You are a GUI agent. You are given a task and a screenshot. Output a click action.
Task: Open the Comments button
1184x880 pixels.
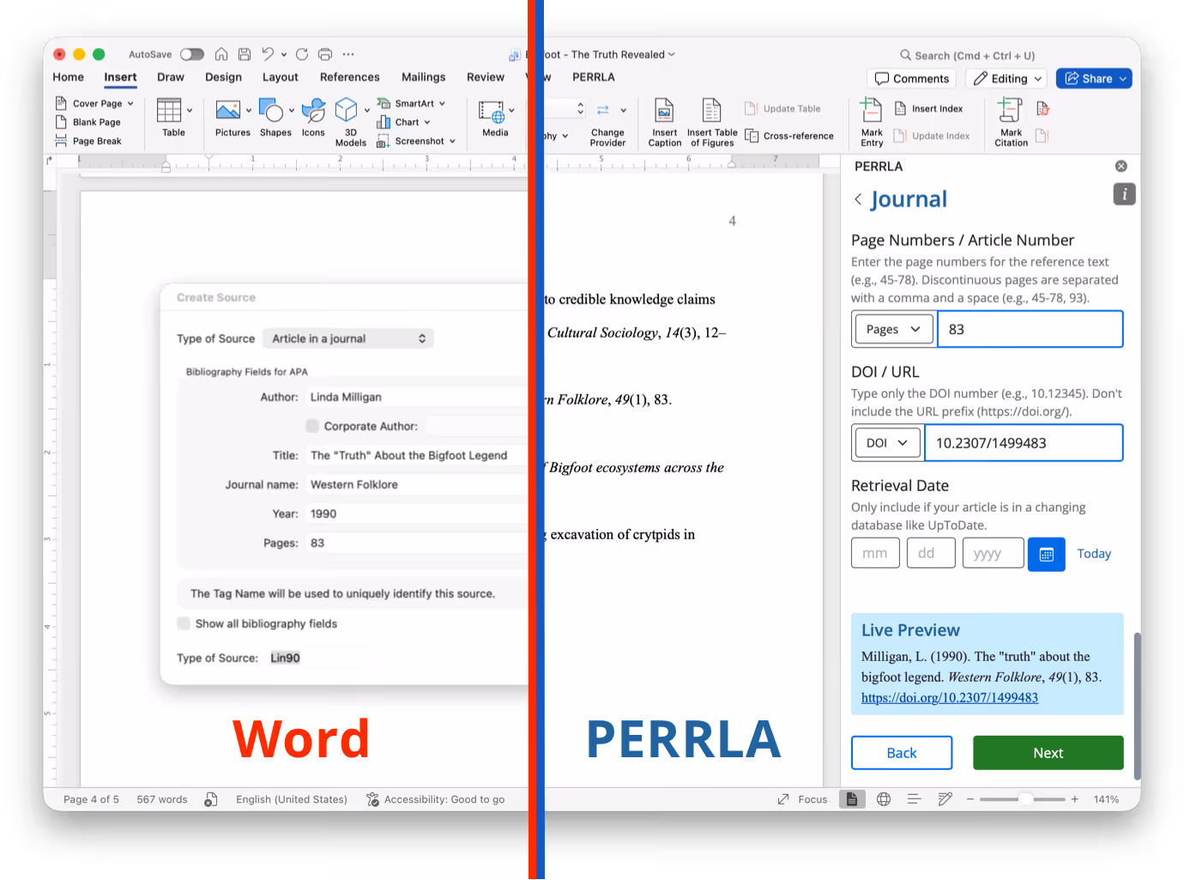[912, 78]
